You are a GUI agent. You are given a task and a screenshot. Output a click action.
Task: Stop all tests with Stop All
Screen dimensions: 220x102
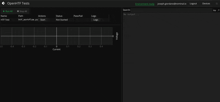tap(22, 11)
